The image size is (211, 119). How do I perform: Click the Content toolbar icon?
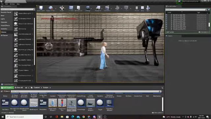point(71,8)
